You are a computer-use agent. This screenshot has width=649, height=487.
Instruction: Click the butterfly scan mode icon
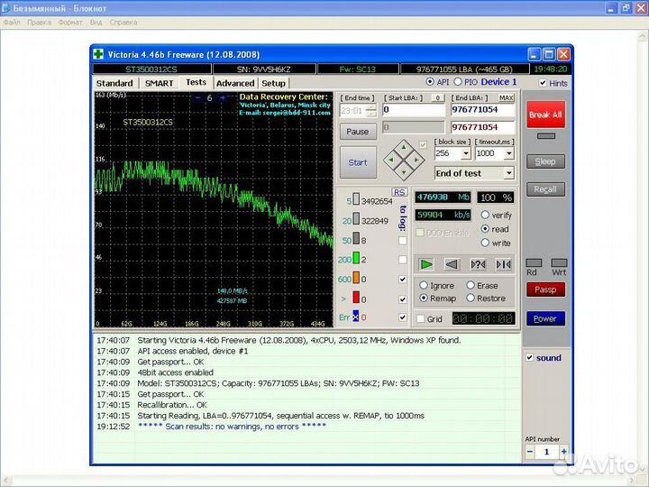pyautogui.click(x=503, y=264)
